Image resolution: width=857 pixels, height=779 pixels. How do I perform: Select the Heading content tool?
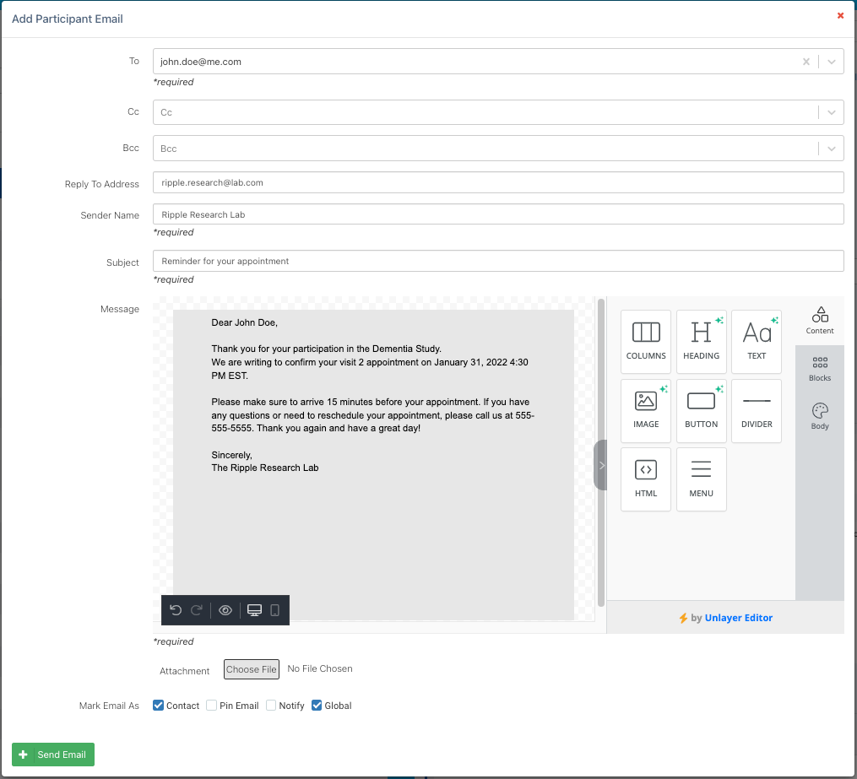(x=701, y=335)
